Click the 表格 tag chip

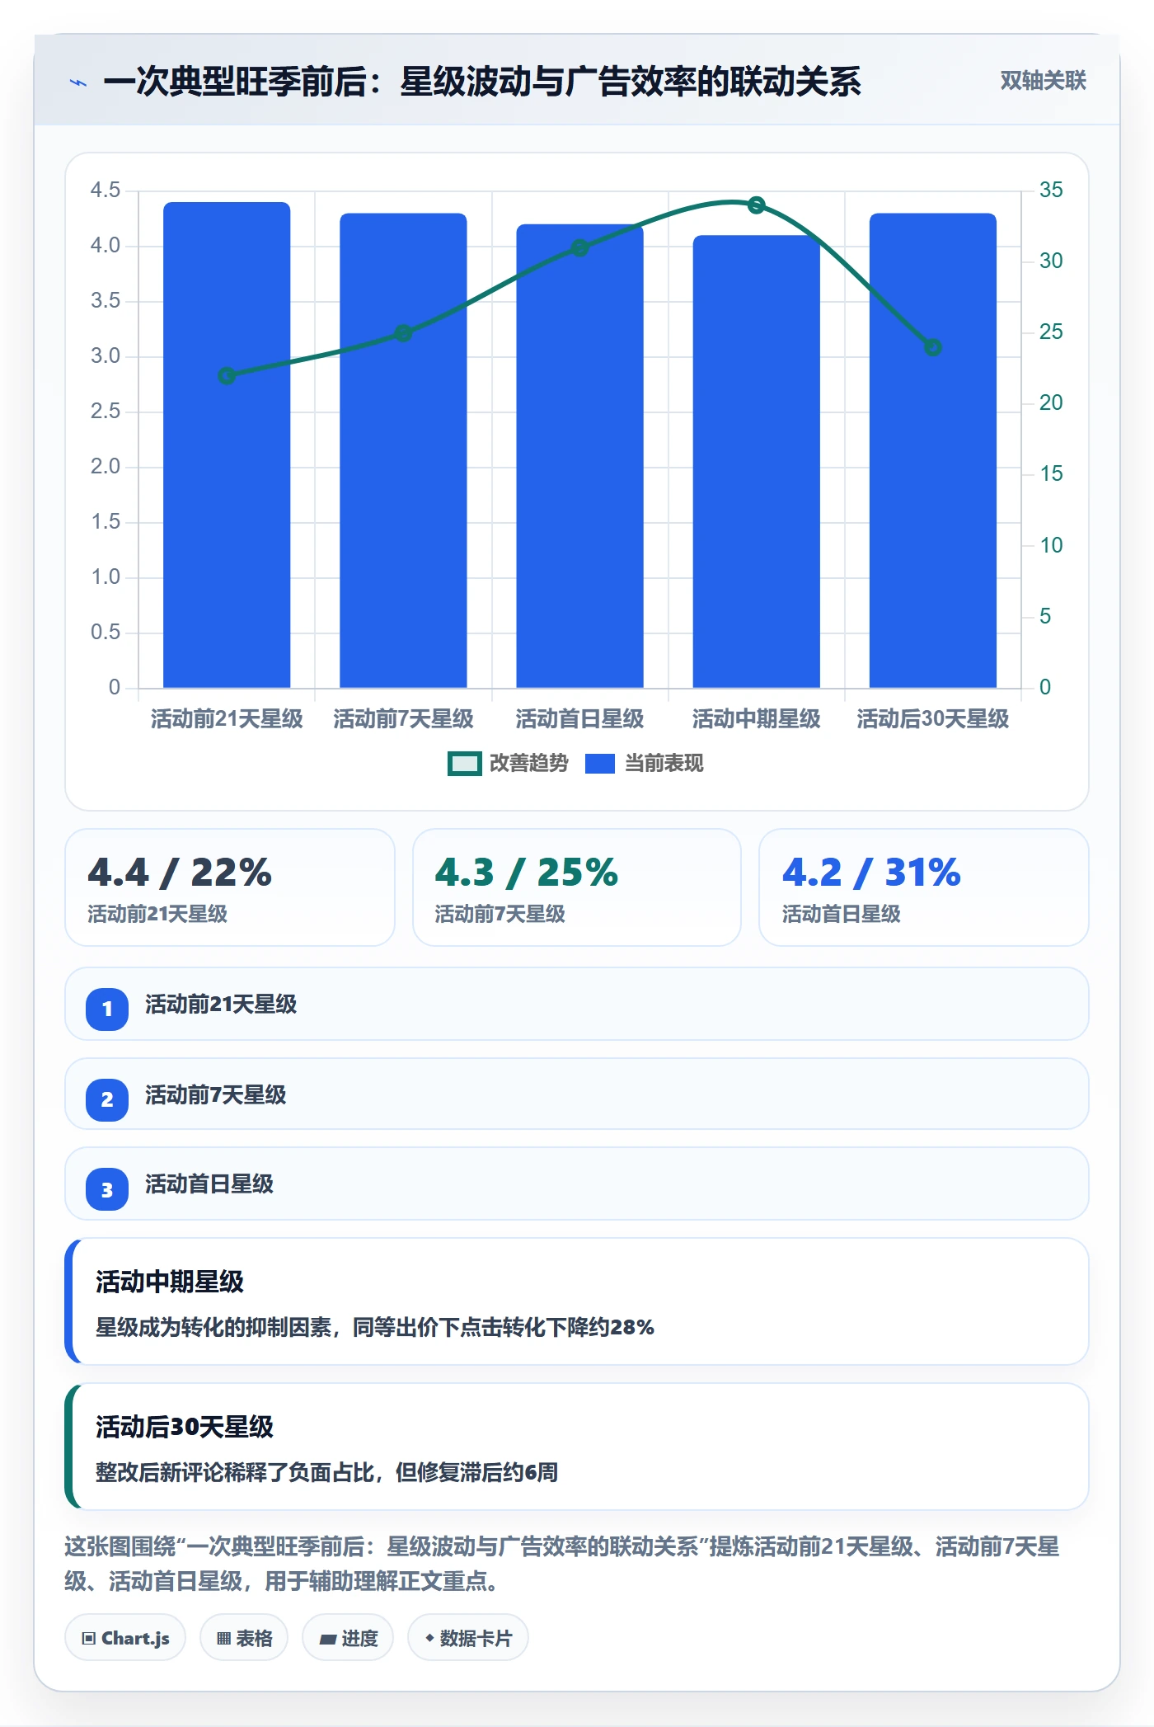click(244, 1638)
